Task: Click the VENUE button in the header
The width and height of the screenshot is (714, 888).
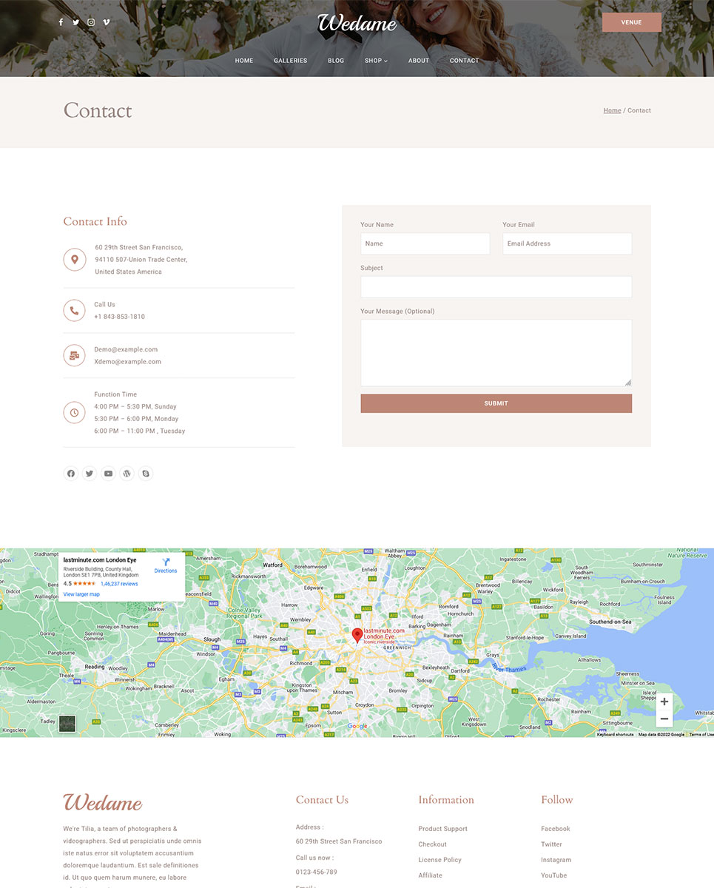Action: coord(631,22)
